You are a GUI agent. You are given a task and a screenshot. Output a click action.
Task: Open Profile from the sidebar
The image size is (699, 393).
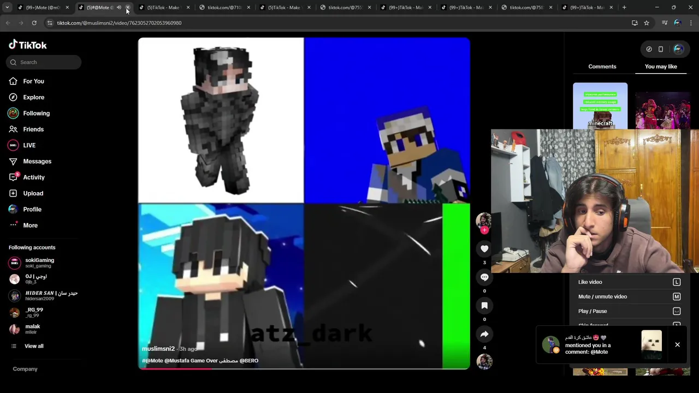[x=32, y=209]
